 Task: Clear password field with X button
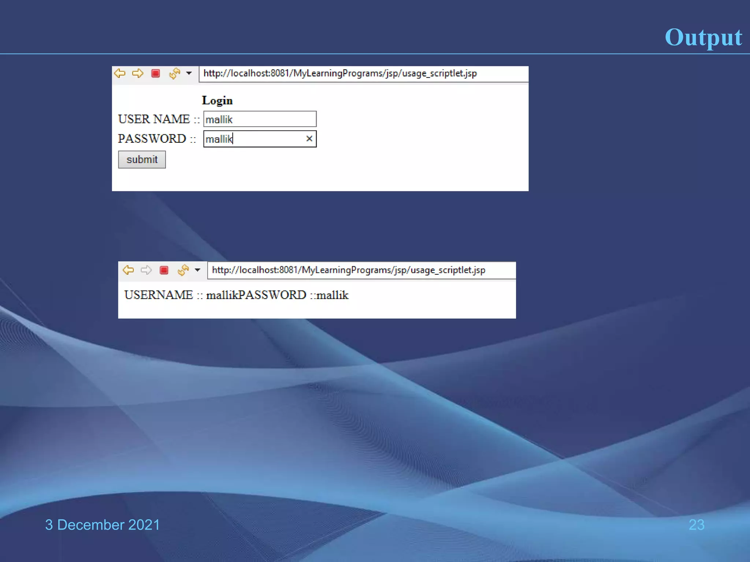tap(309, 139)
